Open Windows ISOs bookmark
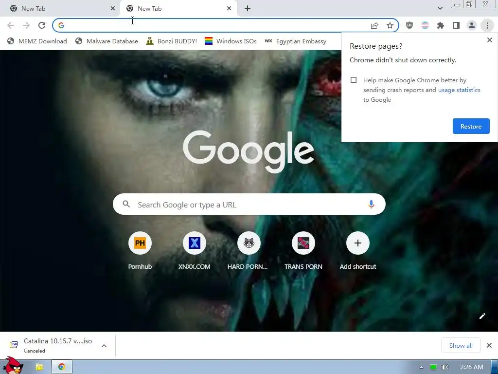 pos(231,41)
